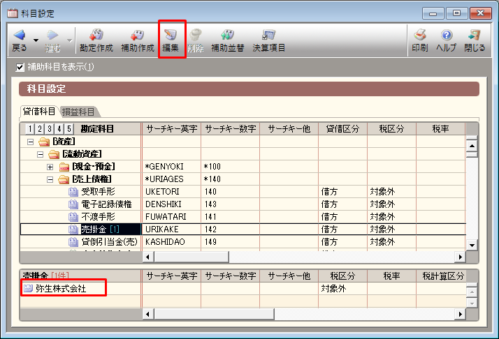
Task: Collapse the [流動資産] tree node
Action: click(41, 153)
